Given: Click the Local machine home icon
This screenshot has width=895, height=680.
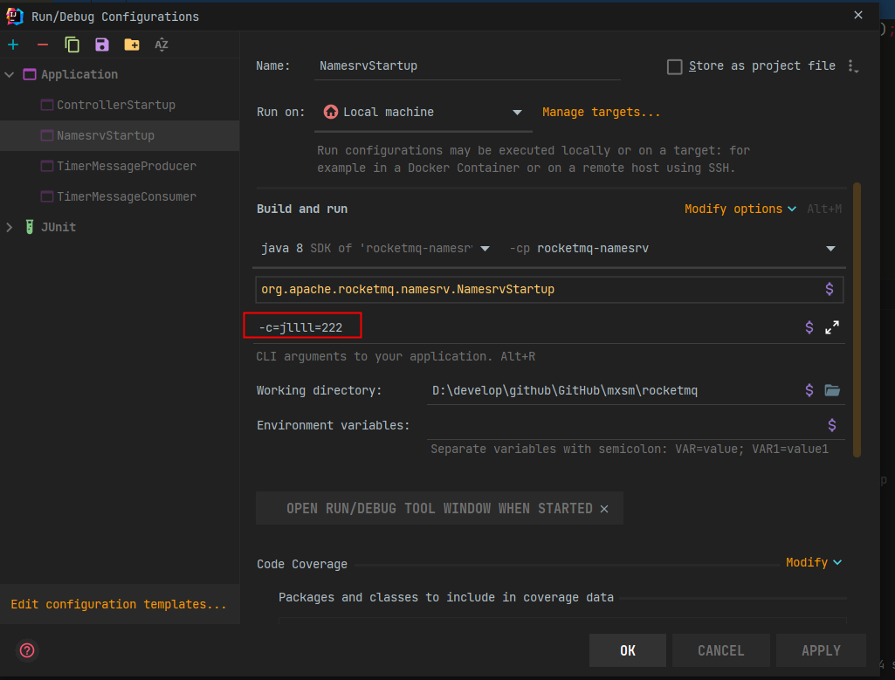Looking at the screenshot, I should [330, 112].
